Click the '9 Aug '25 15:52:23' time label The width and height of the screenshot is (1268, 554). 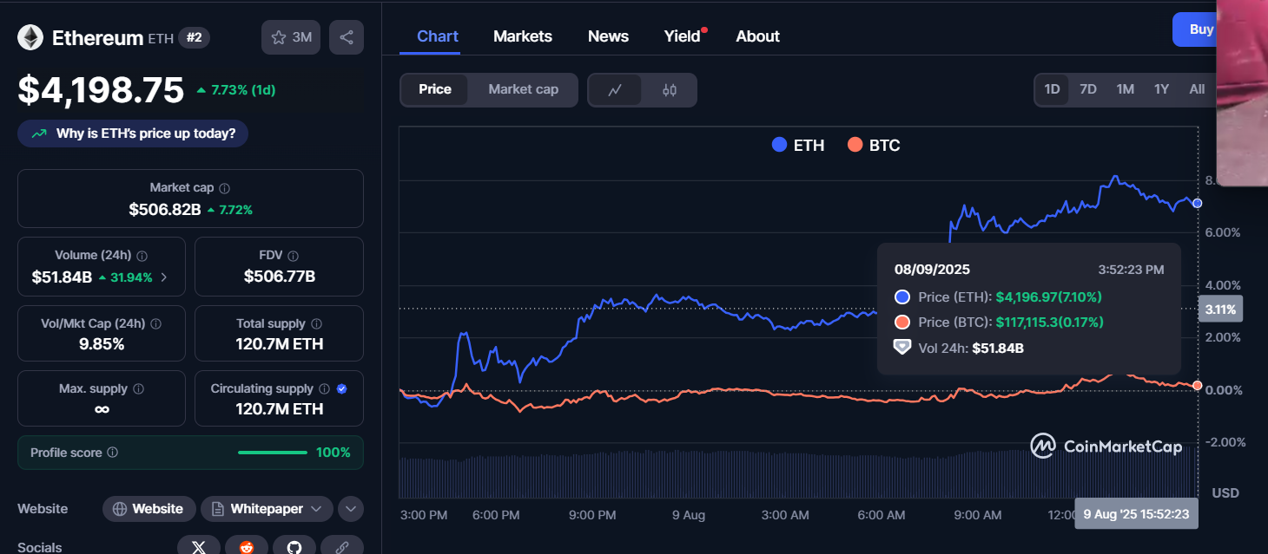click(x=1137, y=513)
